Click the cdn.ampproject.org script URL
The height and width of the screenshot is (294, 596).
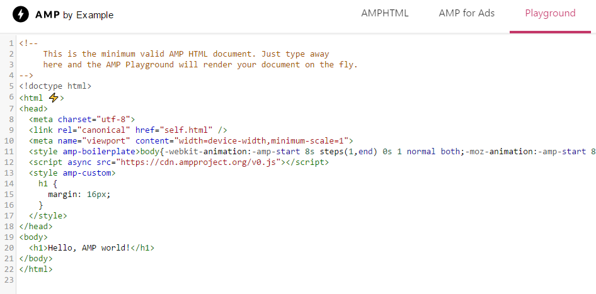[x=198, y=162]
